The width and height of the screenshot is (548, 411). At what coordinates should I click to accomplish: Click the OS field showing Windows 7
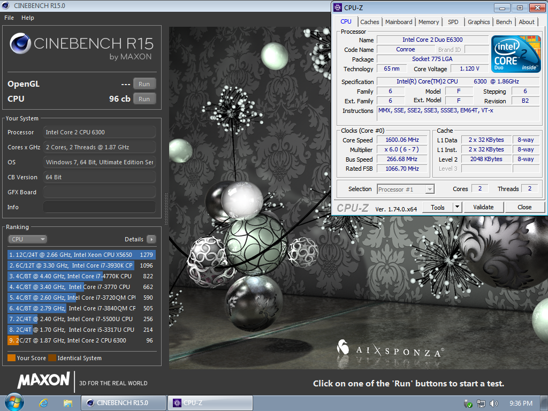coord(99,162)
